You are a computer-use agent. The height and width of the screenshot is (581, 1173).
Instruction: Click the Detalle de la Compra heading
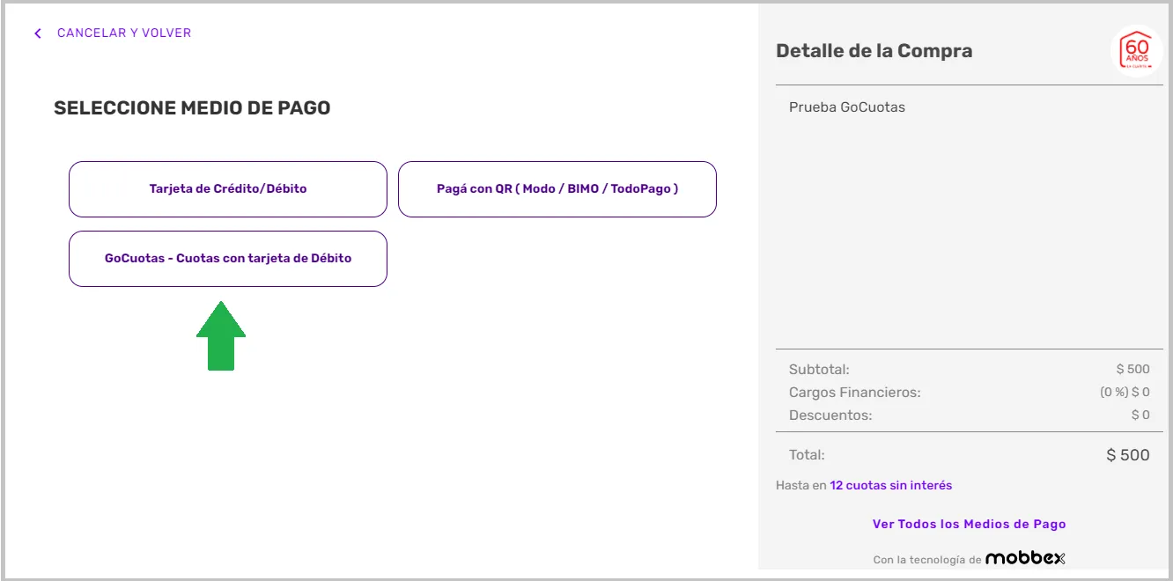tap(874, 51)
